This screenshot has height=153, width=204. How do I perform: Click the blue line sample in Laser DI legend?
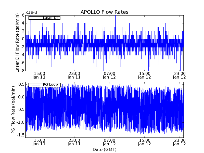point(36,18)
